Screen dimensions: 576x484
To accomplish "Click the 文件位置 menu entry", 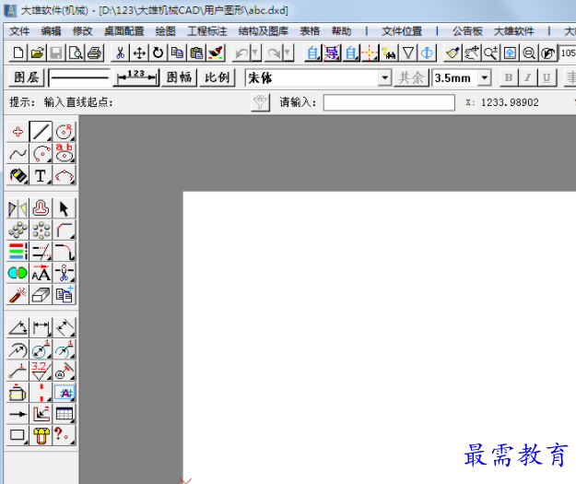I will point(402,31).
